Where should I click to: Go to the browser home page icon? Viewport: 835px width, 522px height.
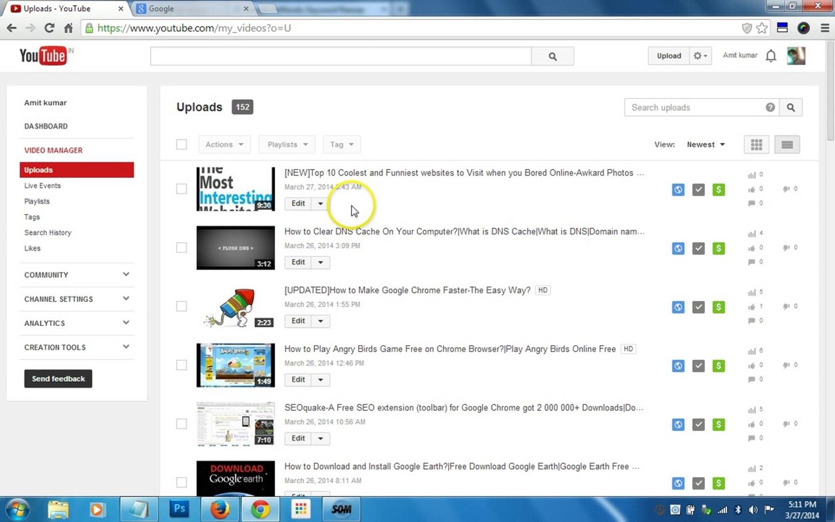68,28
